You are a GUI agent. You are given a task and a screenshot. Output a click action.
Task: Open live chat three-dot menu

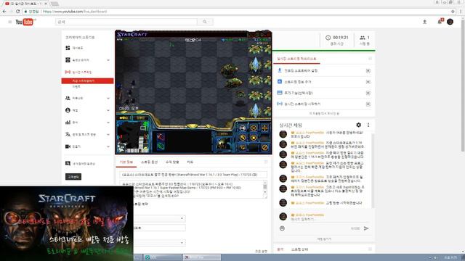pyautogui.click(x=368, y=125)
